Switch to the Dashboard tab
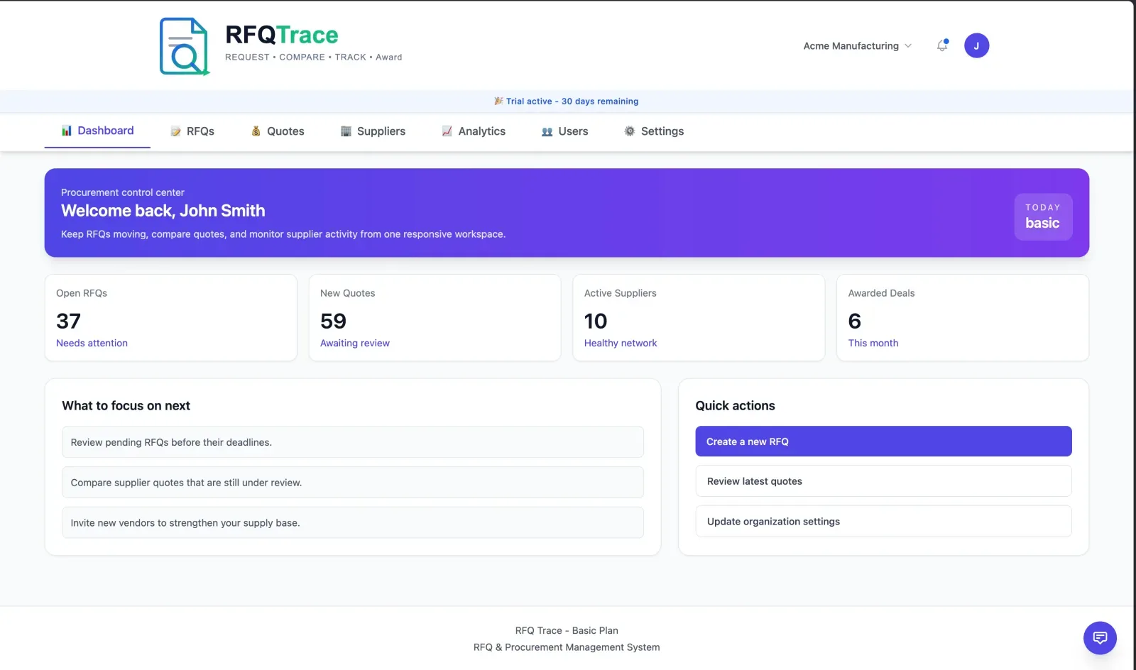The width and height of the screenshot is (1136, 670). click(97, 131)
